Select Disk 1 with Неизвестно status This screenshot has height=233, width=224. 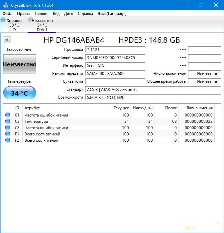click(x=42, y=25)
